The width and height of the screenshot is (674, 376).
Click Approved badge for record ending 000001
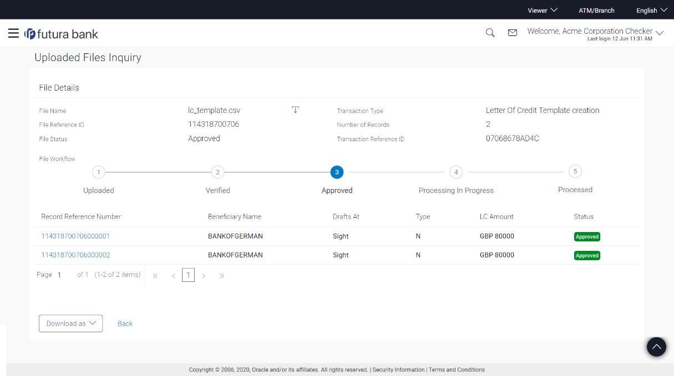(587, 236)
